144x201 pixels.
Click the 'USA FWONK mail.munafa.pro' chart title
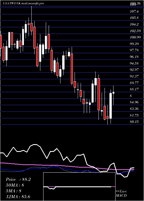[x=23, y=3]
